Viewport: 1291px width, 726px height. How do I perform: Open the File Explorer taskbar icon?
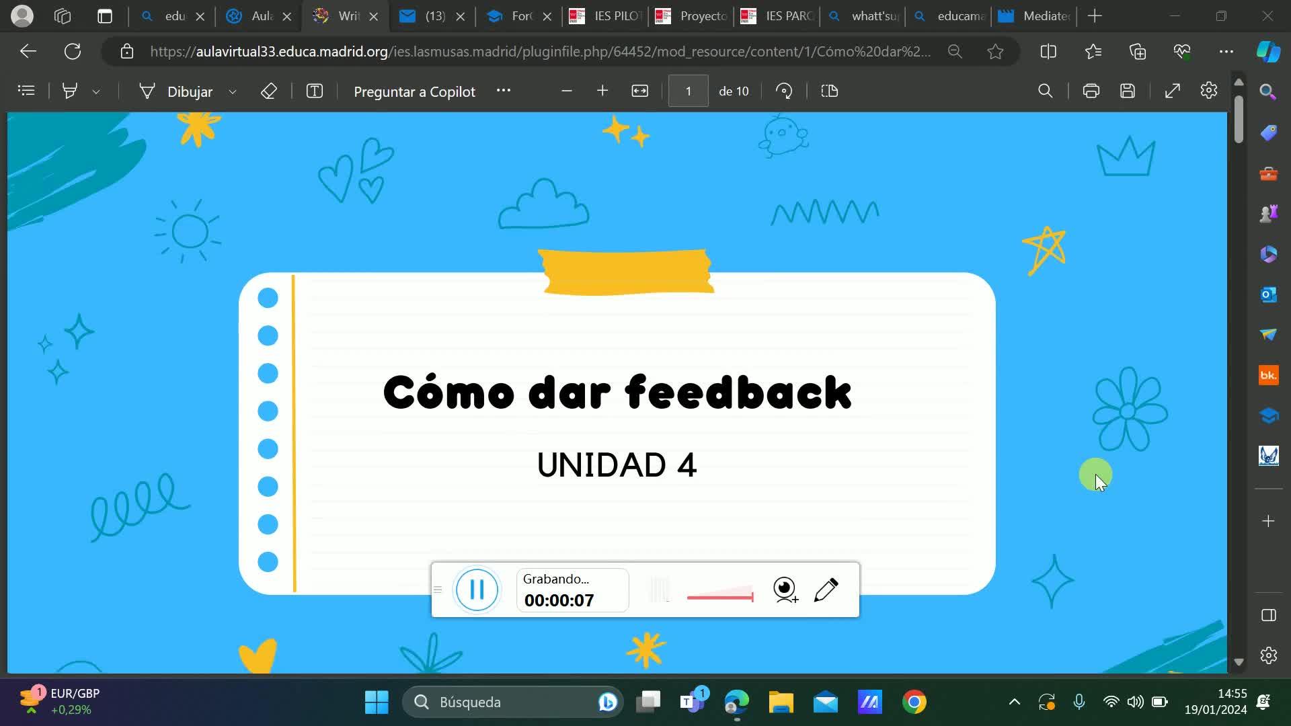click(x=781, y=702)
